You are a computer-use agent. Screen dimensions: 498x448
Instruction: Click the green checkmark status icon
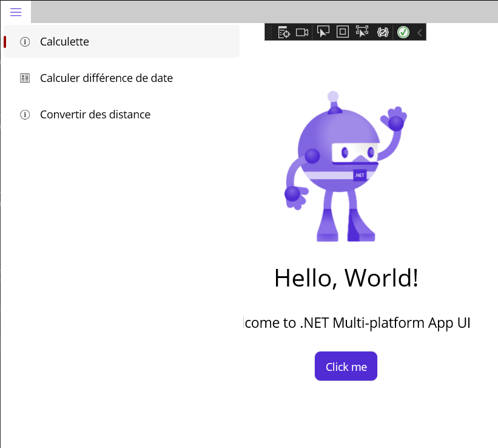pos(403,32)
